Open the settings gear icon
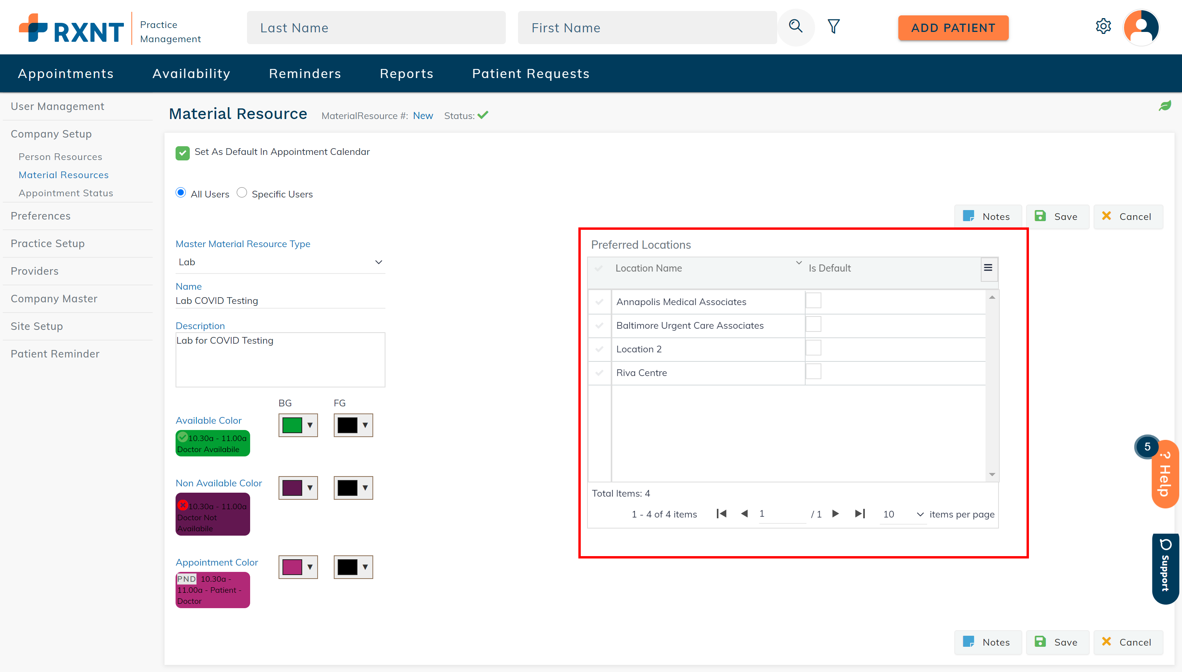This screenshot has width=1182, height=672. pos(1103,26)
